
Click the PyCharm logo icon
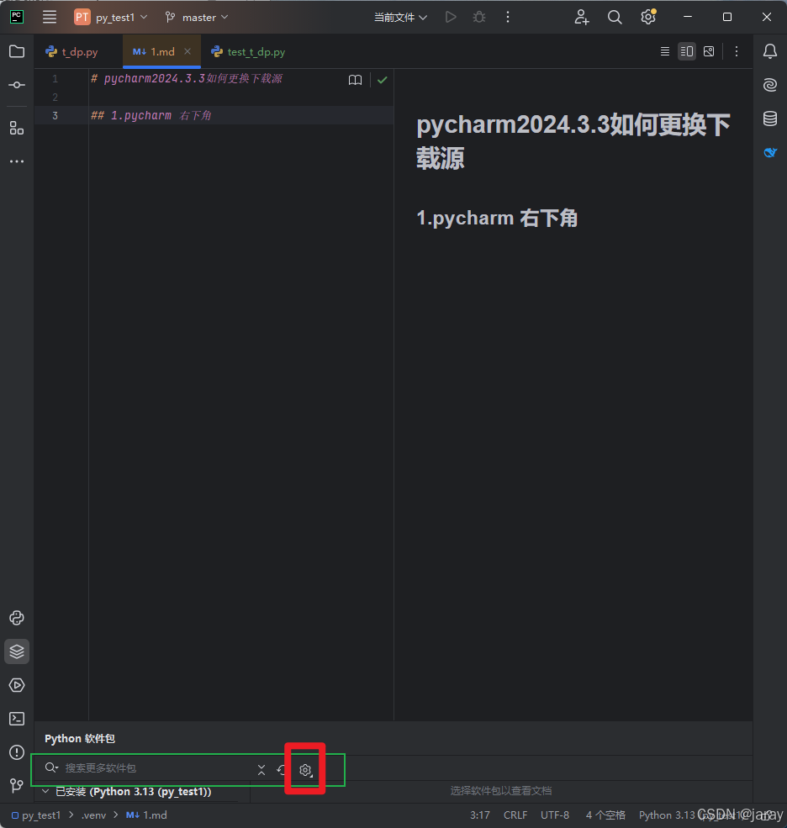point(16,17)
